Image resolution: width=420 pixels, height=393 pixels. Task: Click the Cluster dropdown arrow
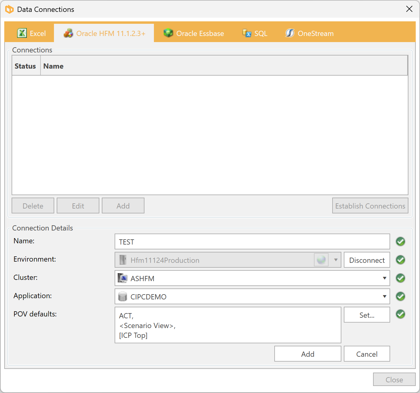pyautogui.click(x=384, y=278)
